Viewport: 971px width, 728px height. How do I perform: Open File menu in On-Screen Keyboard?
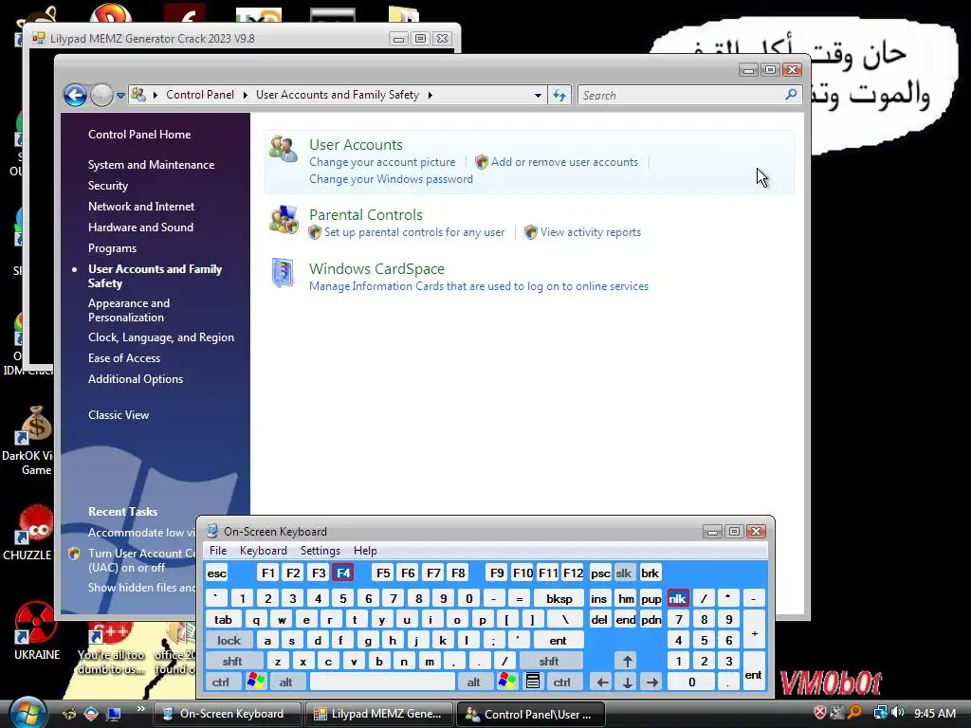coord(218,551)
